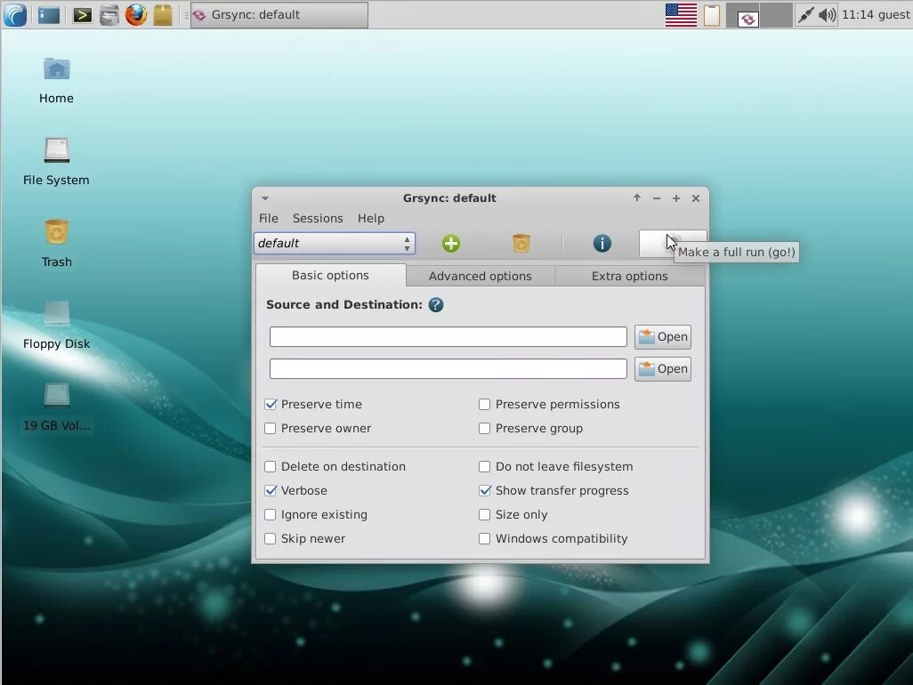Select the first workspace in the pager
The image size is (913, 685).
[742, 14]
